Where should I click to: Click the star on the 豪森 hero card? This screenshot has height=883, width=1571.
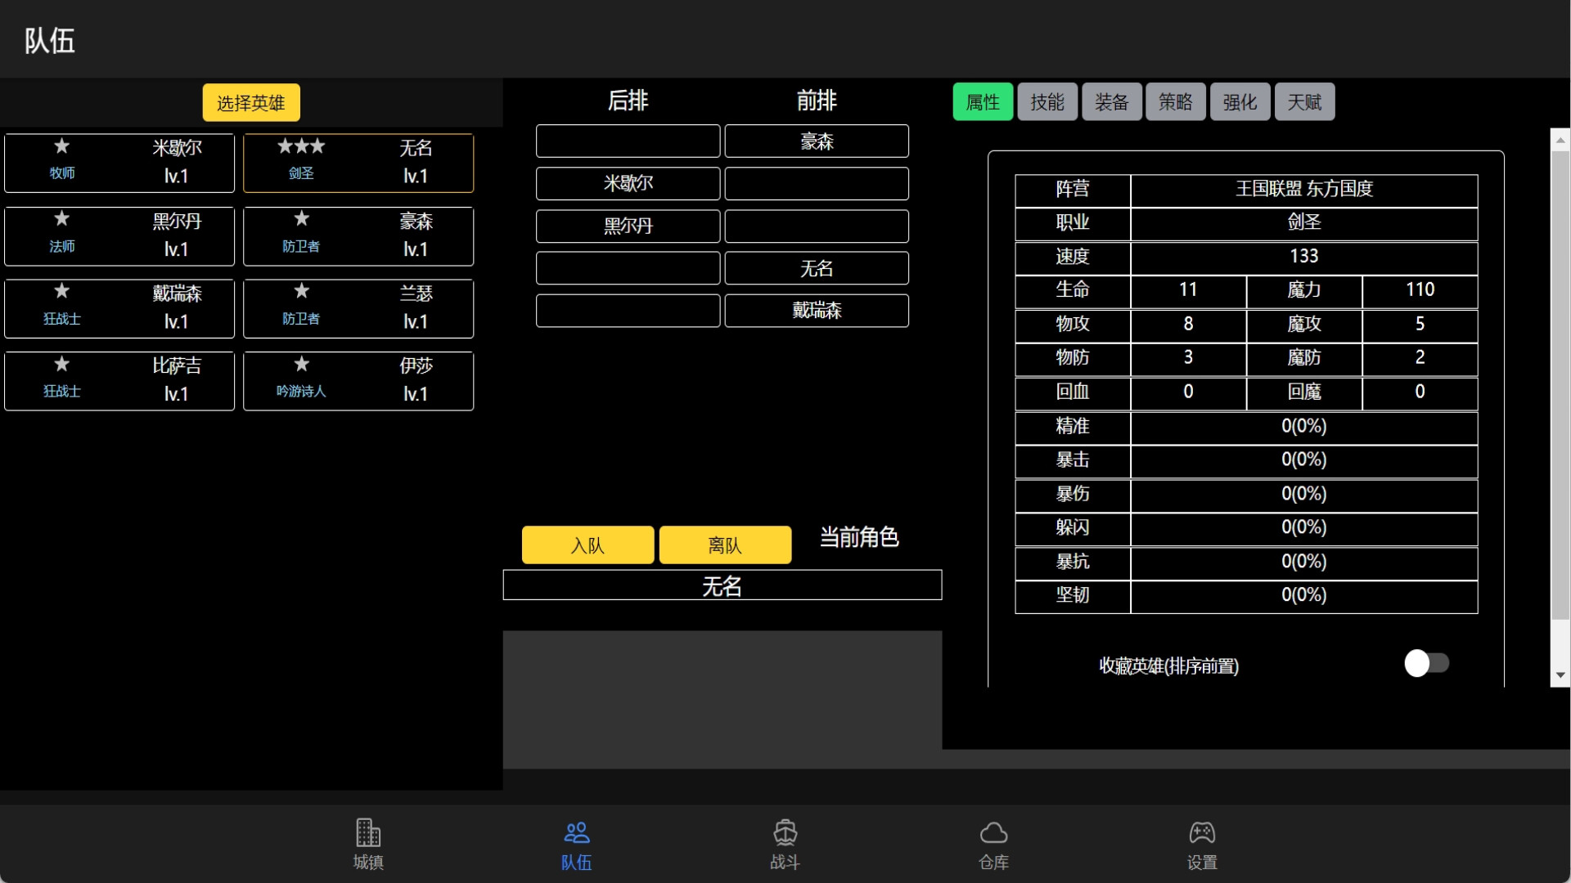tap(301, 220)
